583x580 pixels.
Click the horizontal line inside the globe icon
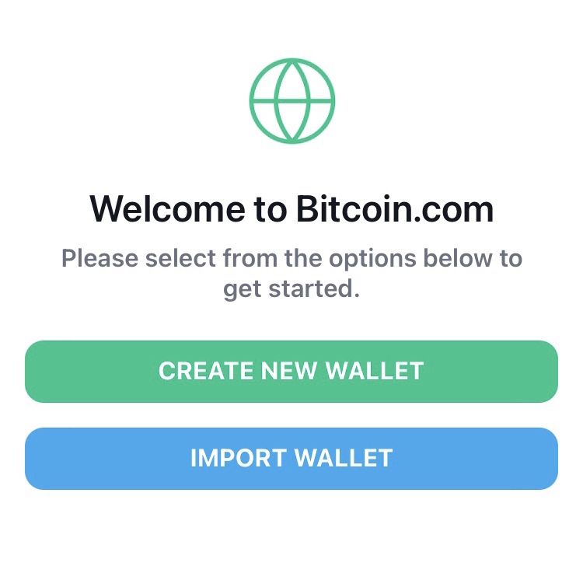pyautogui.click(x=292, y=101)
